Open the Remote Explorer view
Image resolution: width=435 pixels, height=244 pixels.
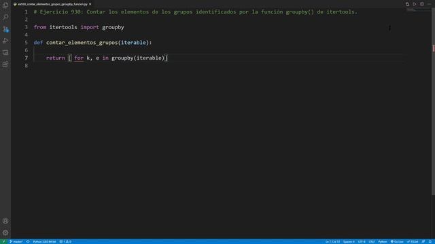pyautogui.click(x=5, y=53)
